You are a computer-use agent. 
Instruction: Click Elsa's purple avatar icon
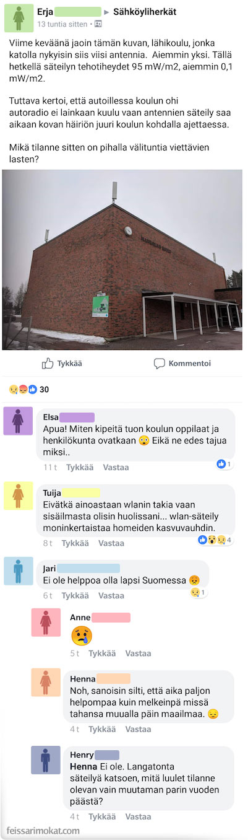click(x=18, y=421)
